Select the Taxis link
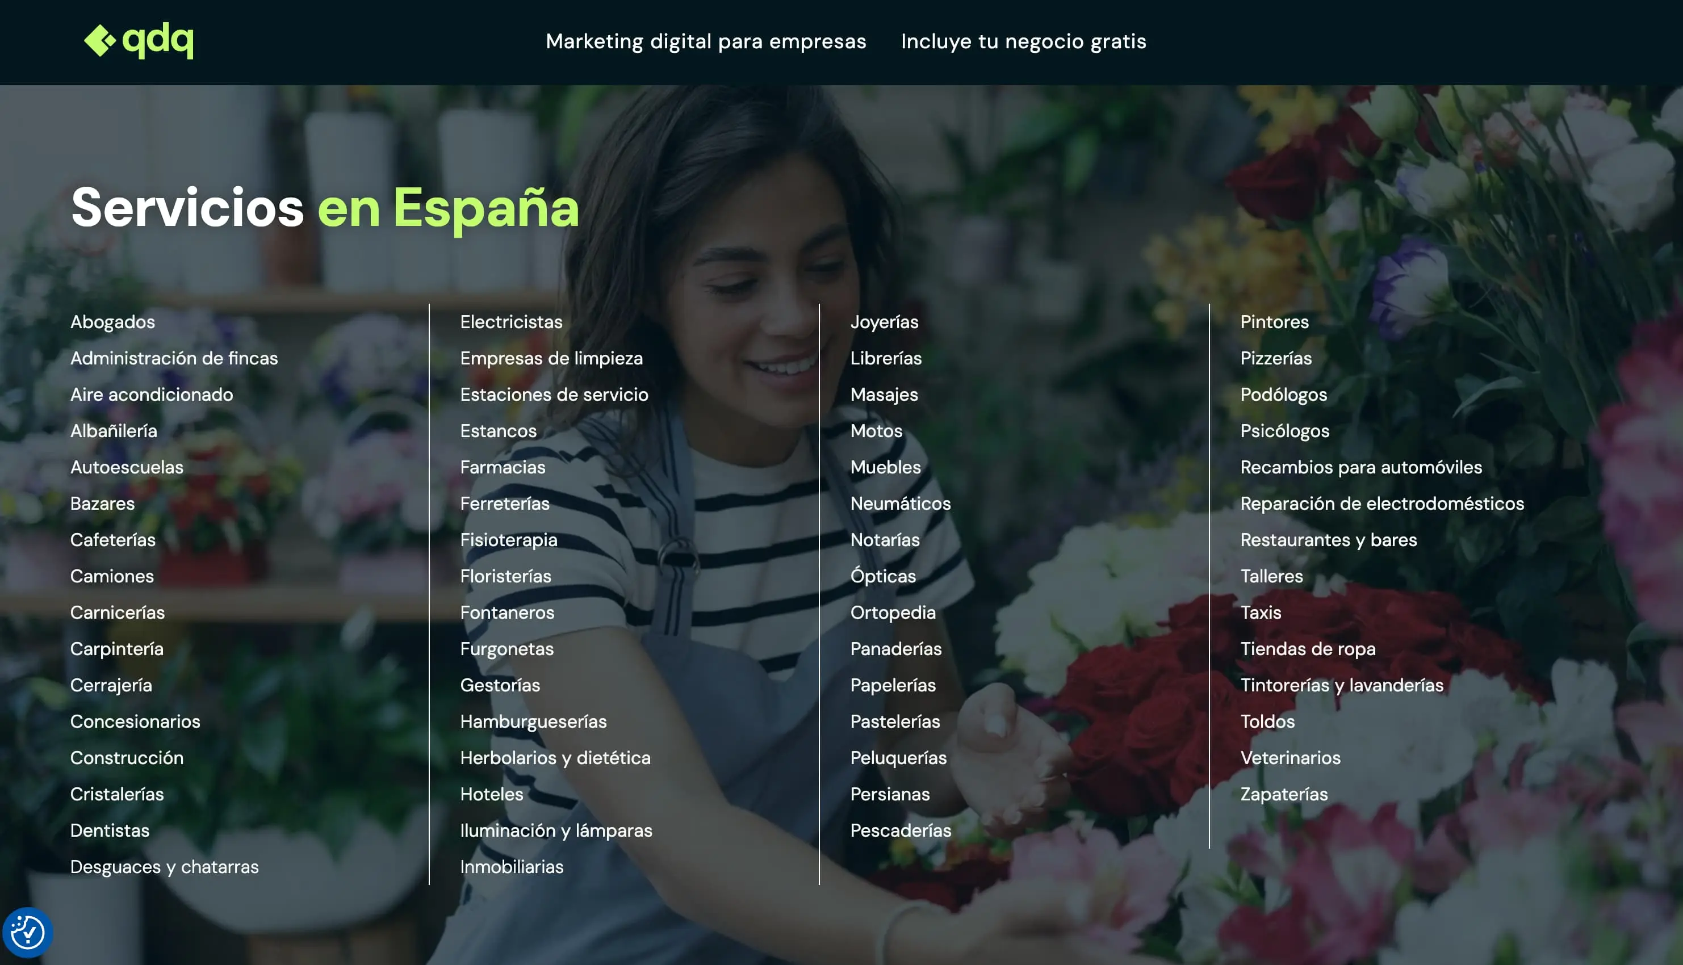 [x=1261, y=612]
